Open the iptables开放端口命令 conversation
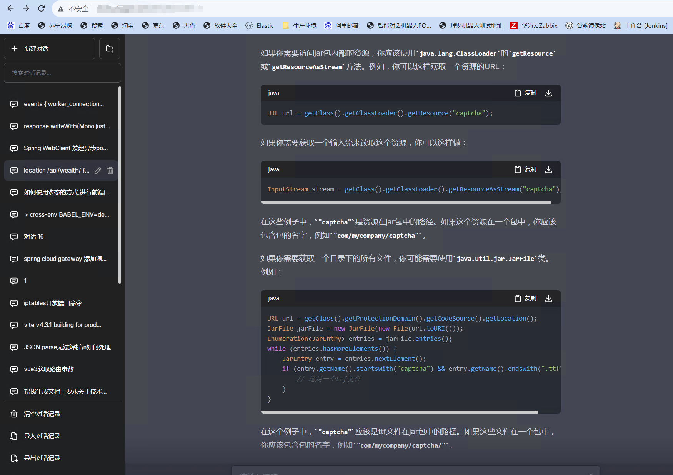673x475 pixels. coord(62,303)
